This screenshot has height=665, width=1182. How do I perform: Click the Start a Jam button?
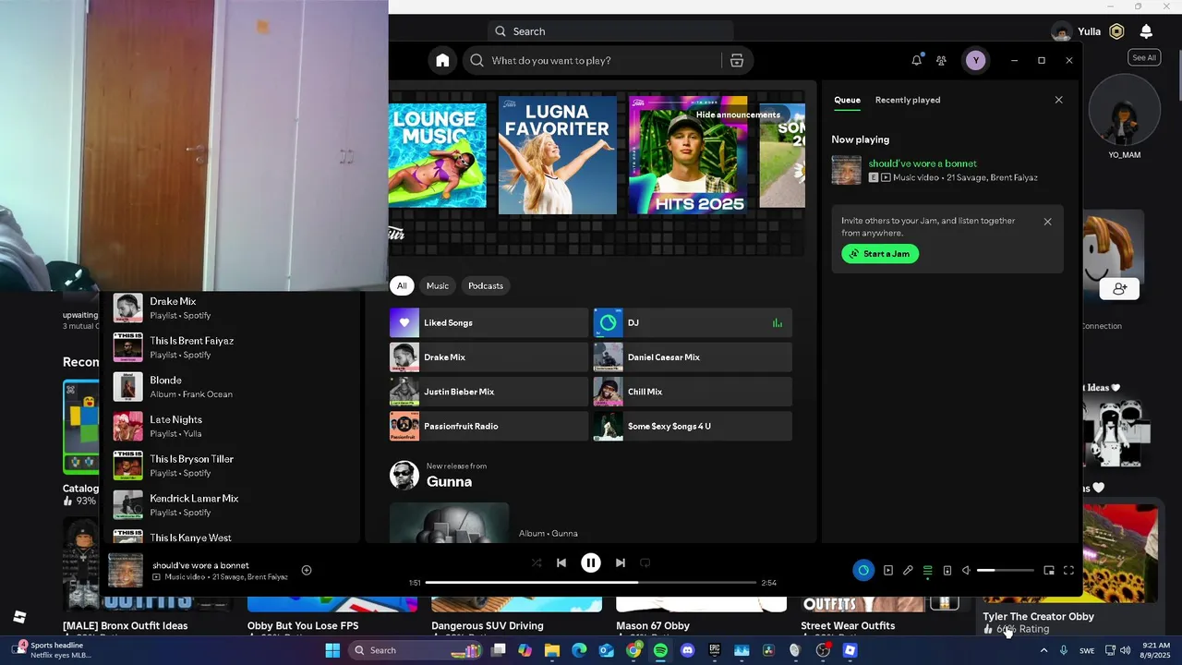click(x=880, y=254)
